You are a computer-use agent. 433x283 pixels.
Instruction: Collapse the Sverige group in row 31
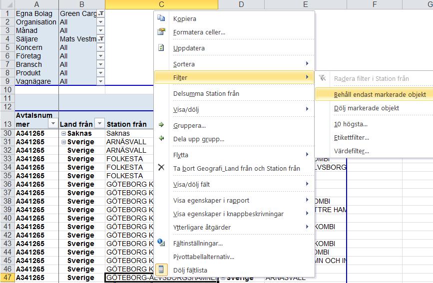coord(63,142)
